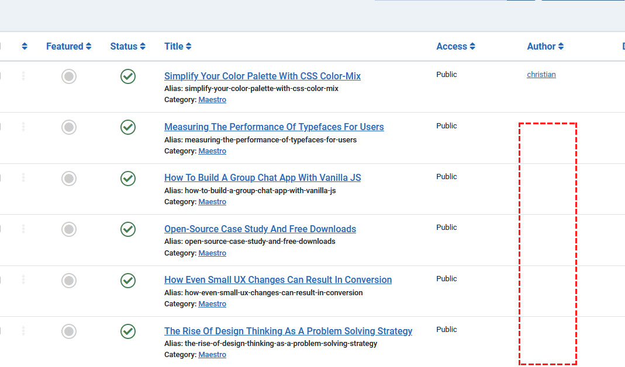625x367 pixels.
Task: Sort the articles by Title header
Action: tap(178, 47)
